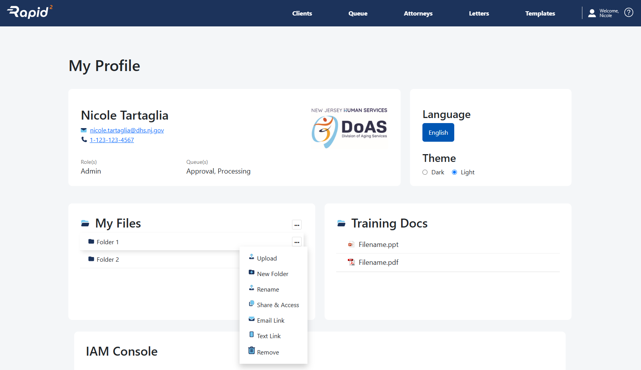Toggle the Folder 1 ellipsis menu
This screenshot has width=641, height=370.
point(297,242)
